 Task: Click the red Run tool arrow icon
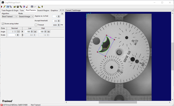2,7
